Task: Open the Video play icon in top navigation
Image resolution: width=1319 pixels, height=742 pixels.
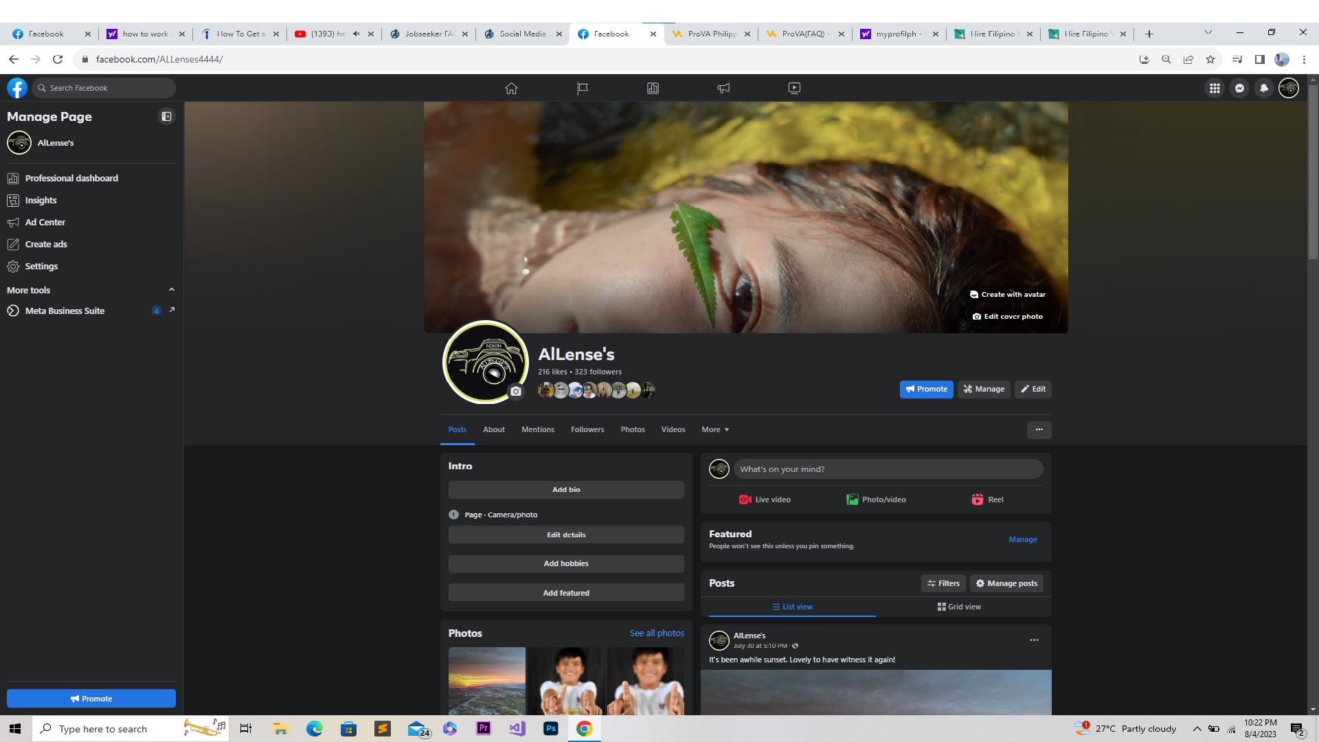Action: pyautogui.click(x=794, y=88)
